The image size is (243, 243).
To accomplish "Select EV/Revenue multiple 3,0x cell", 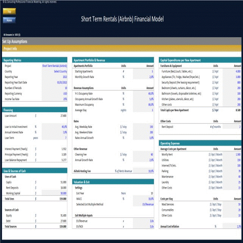I will 143,221.
